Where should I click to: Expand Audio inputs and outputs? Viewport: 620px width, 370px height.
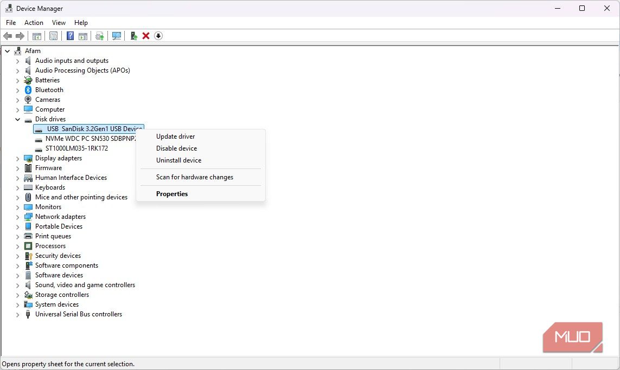point(17,61)
